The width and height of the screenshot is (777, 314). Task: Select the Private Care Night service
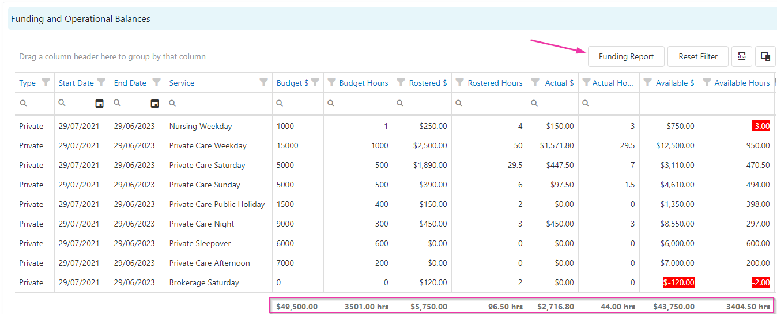click(202, 224)
